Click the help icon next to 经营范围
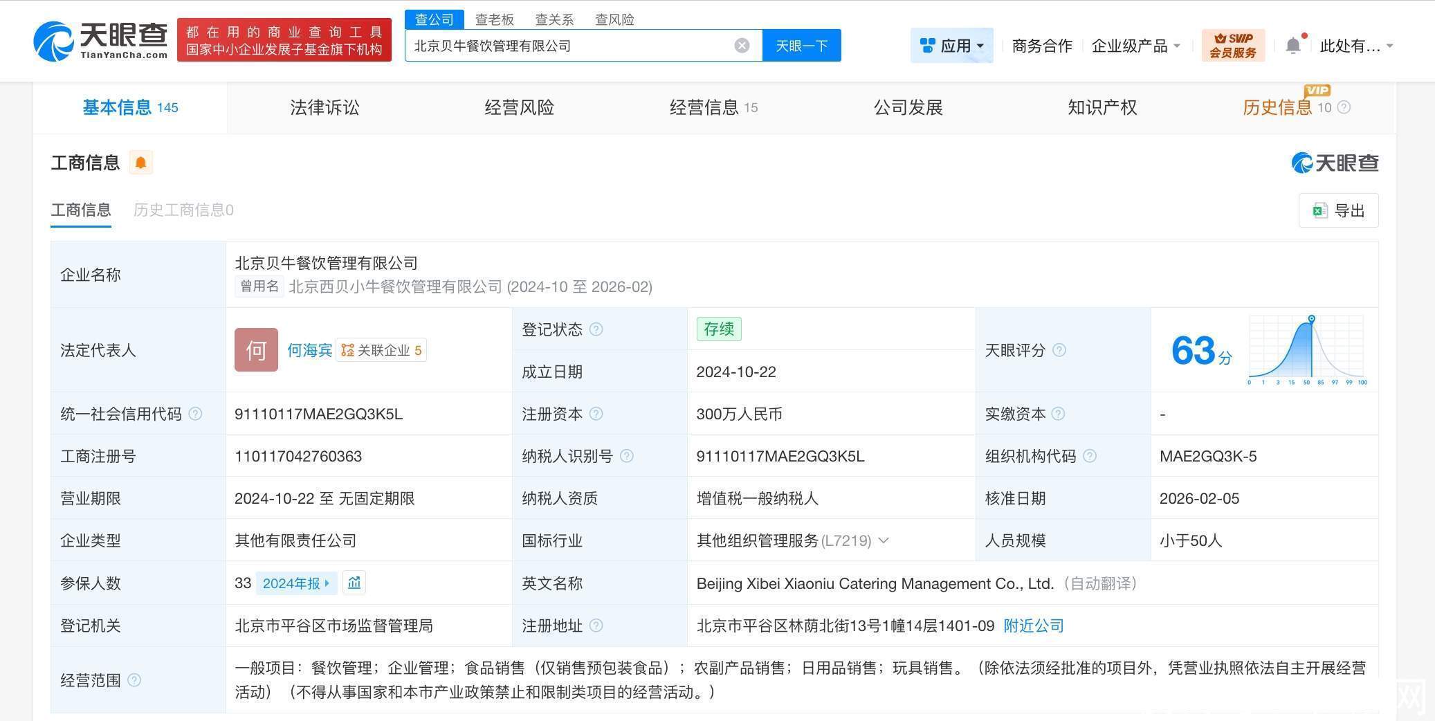The image size is (1435, 721). click(x=134, y=680)
